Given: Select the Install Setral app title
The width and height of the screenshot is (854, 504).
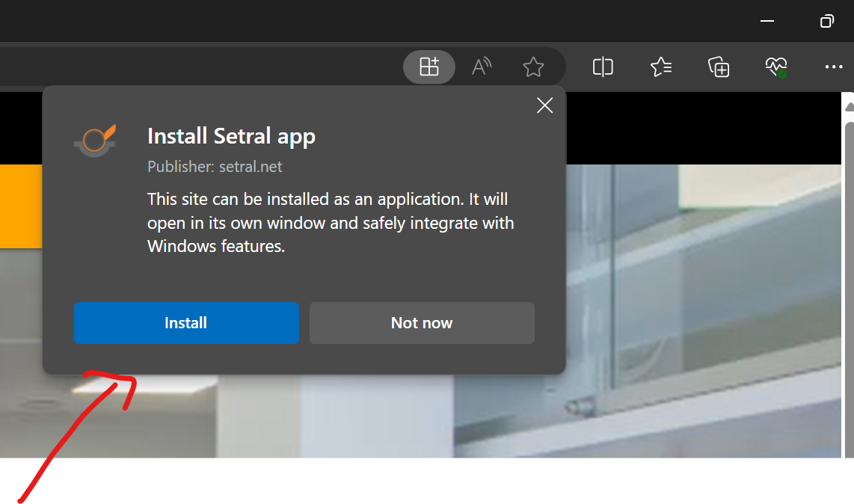Looking at the screenshot, I should [231, 136].
